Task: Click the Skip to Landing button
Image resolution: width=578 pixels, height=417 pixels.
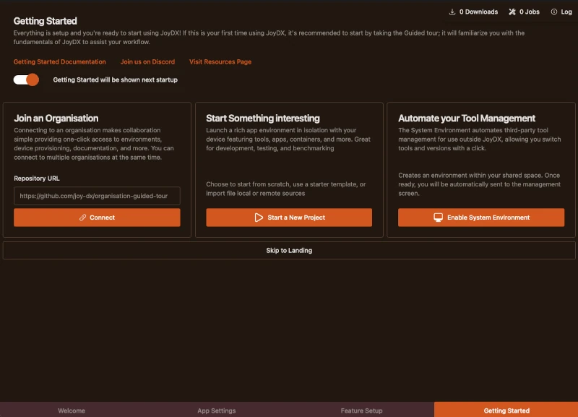Action: pyautogui.click(x=289, y=250)
